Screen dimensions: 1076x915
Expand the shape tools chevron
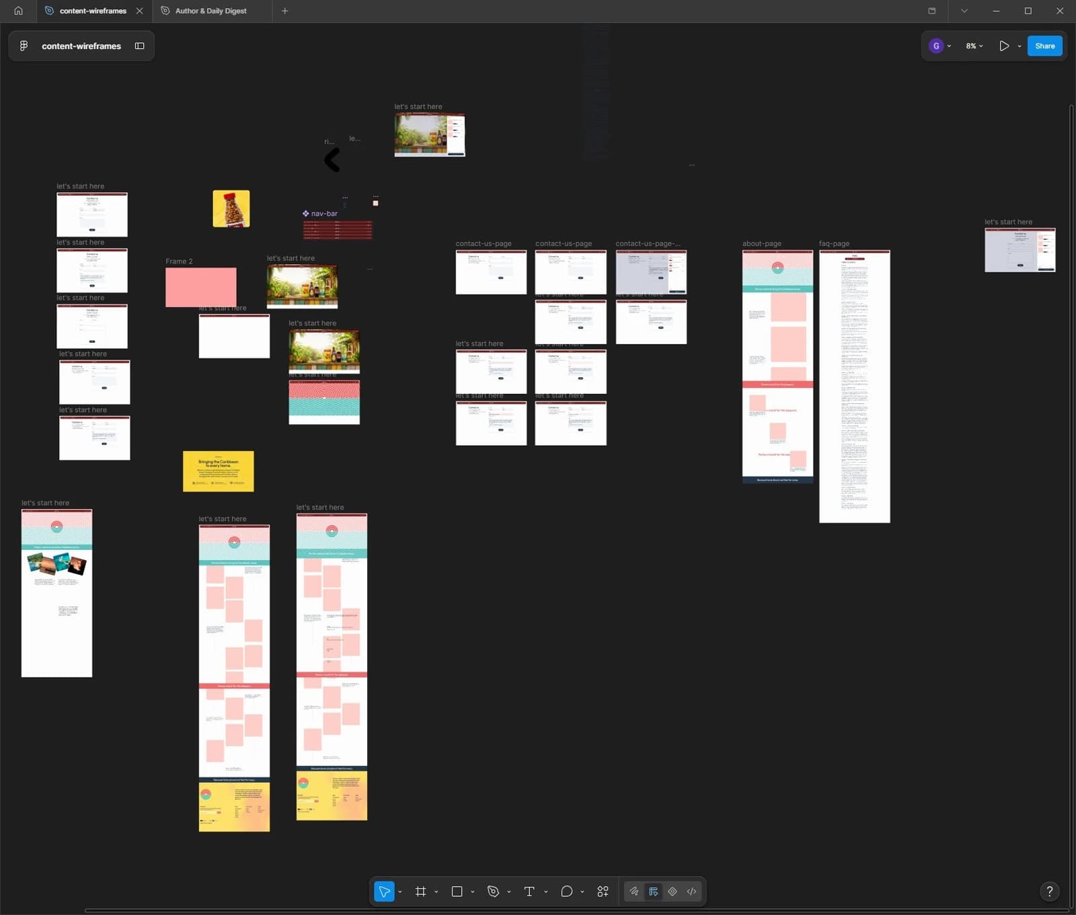click(x=473, y=892)
